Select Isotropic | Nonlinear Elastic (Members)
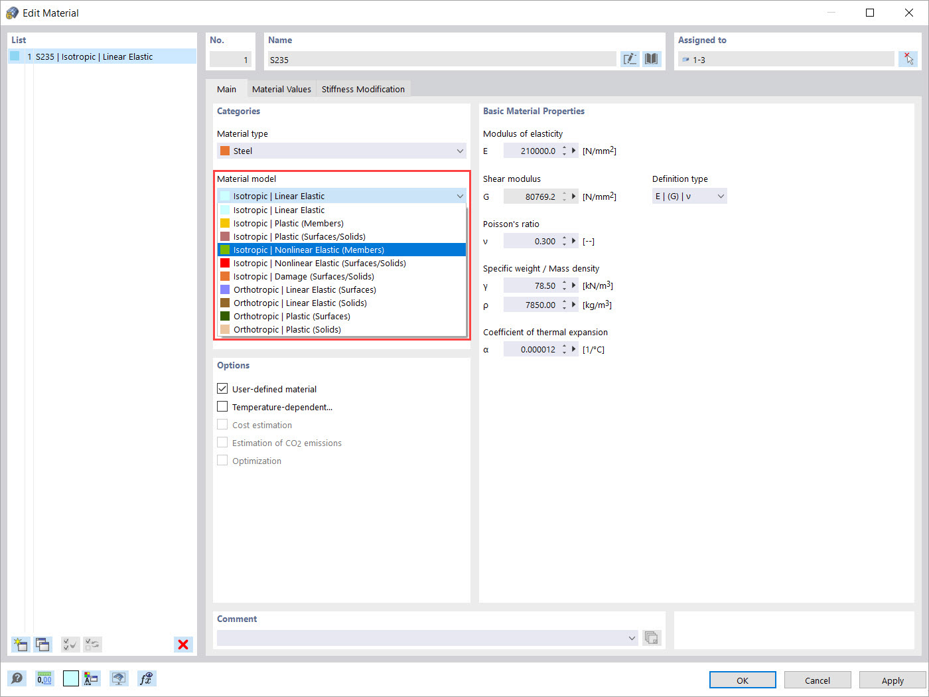Viewport: 929px width, 697px height. (x=342, y=250)
